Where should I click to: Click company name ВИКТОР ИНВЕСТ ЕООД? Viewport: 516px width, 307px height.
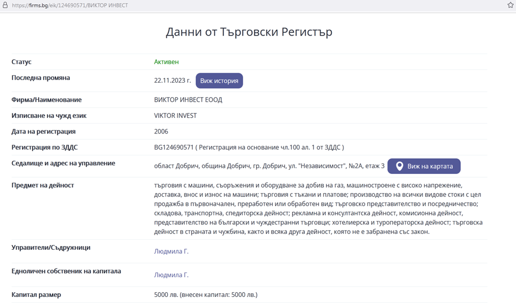pyautogui.click(x=188, y=100)
